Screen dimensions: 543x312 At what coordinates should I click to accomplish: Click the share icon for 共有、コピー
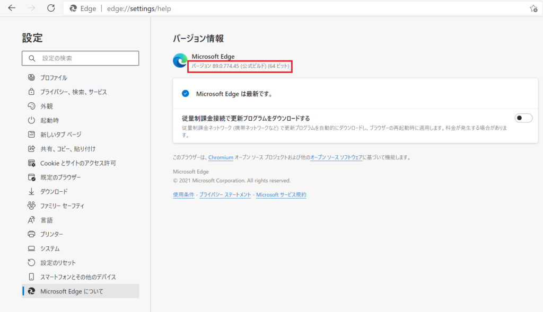point(31,148)
